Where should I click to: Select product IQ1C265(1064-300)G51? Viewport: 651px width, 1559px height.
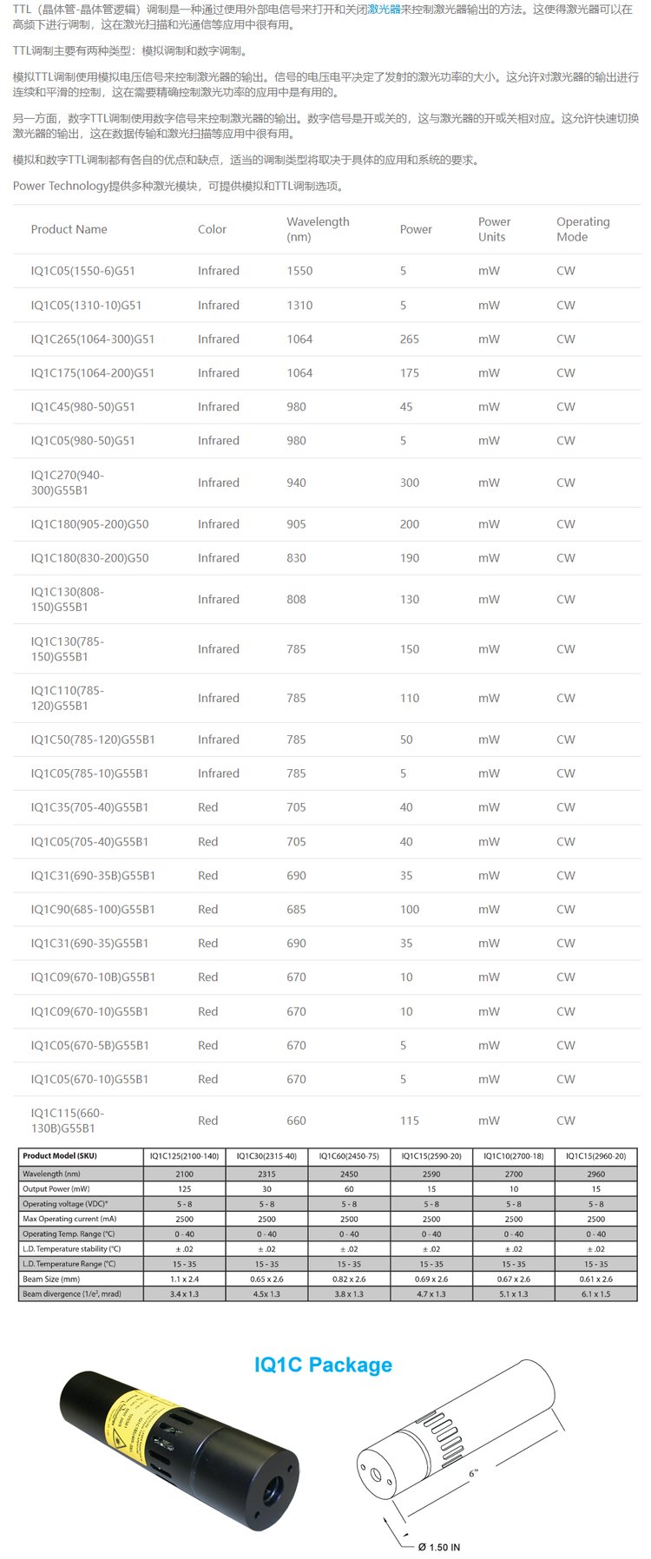[x=93, y=339]
